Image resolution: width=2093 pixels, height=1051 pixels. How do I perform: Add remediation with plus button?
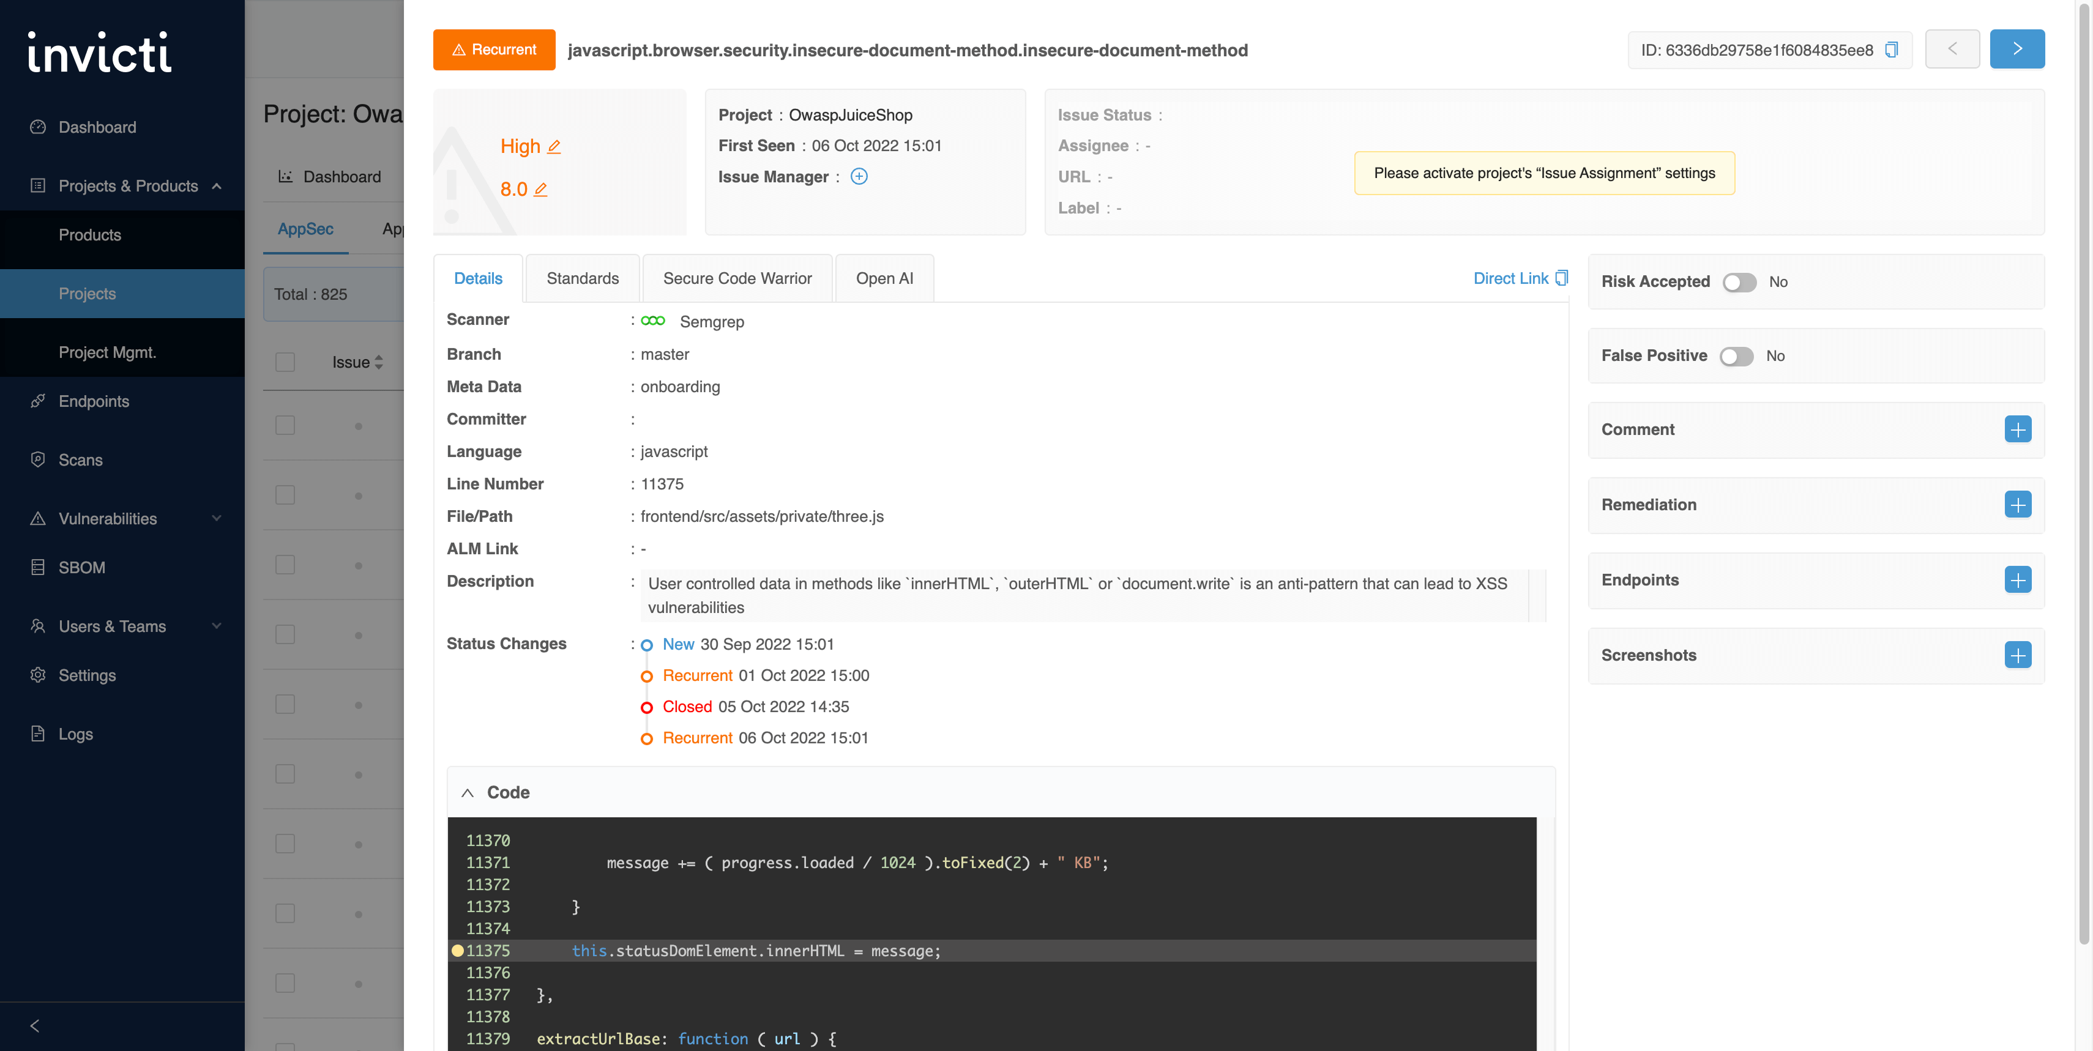tap(2018, 504)
